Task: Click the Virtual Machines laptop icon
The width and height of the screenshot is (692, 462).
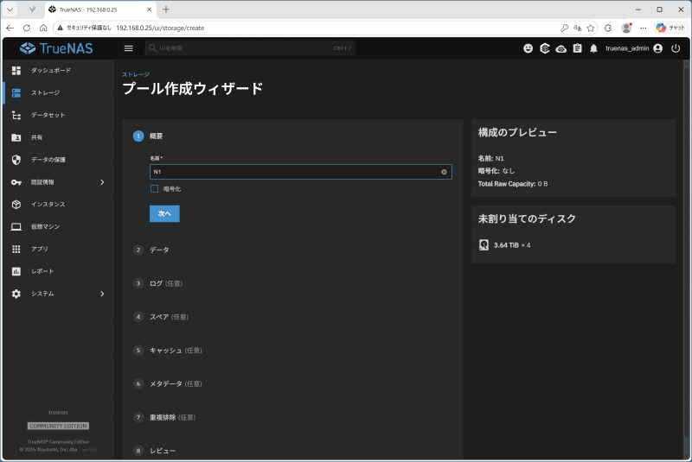Action: click(x=16, y=226)
